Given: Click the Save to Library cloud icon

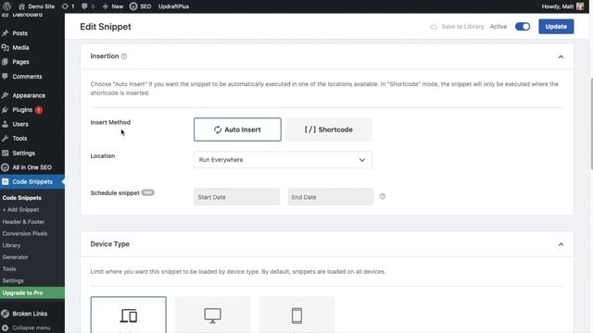Looking at the screenshot, I should click(x=434, y=27).
